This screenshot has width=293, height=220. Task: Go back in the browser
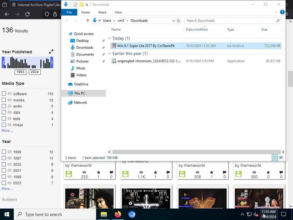click(x=7, y=14)
